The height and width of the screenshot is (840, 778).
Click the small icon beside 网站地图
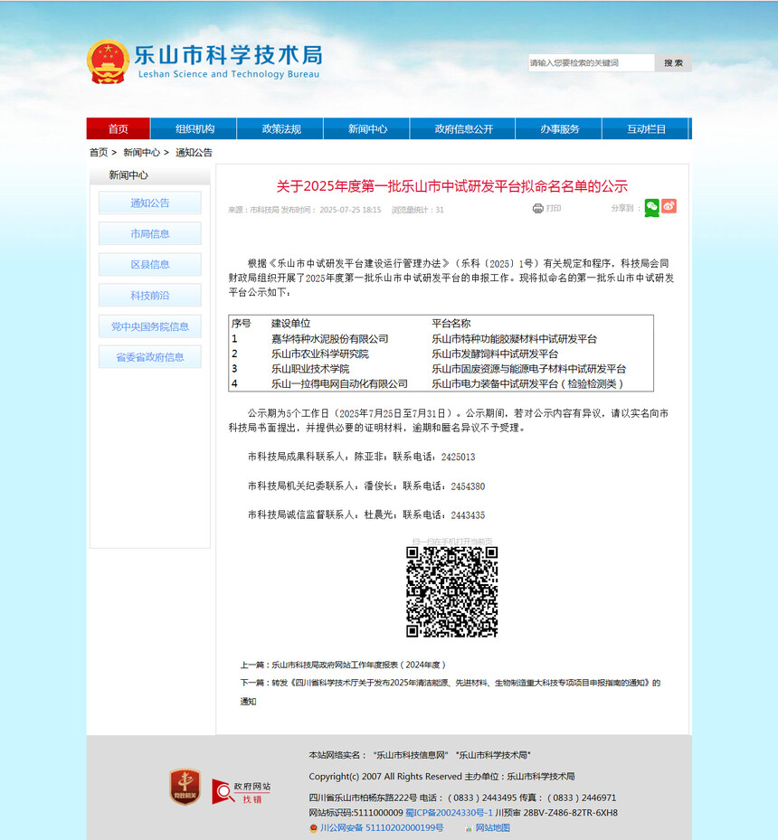(x=469, y=828)
